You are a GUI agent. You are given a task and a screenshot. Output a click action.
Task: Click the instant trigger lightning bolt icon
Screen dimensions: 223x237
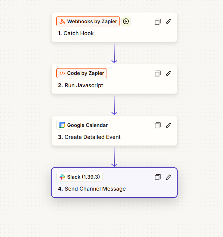[x=126, y=21]
